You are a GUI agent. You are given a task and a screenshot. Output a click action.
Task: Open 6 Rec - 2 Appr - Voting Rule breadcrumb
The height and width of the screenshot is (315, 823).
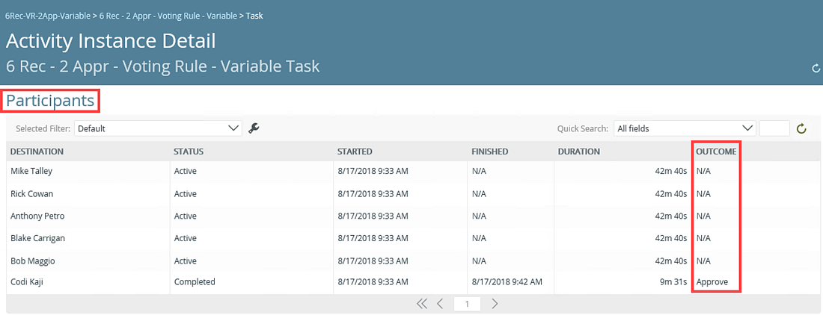tap(168, 16)
